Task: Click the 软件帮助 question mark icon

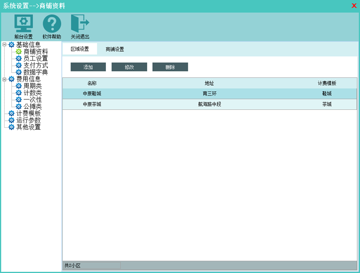Action: point(51,24)
